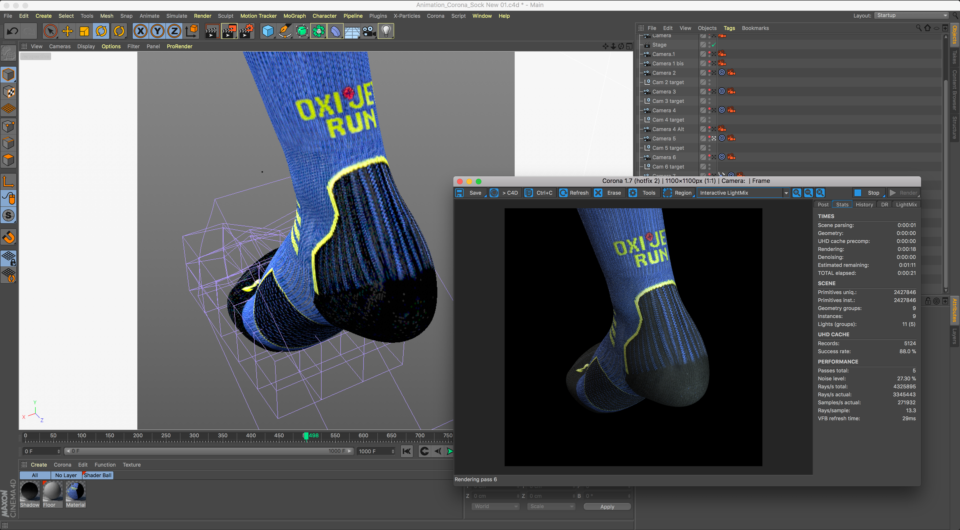
Task: Switch to the History tab in Corona VFB
Action: [864, 204]
